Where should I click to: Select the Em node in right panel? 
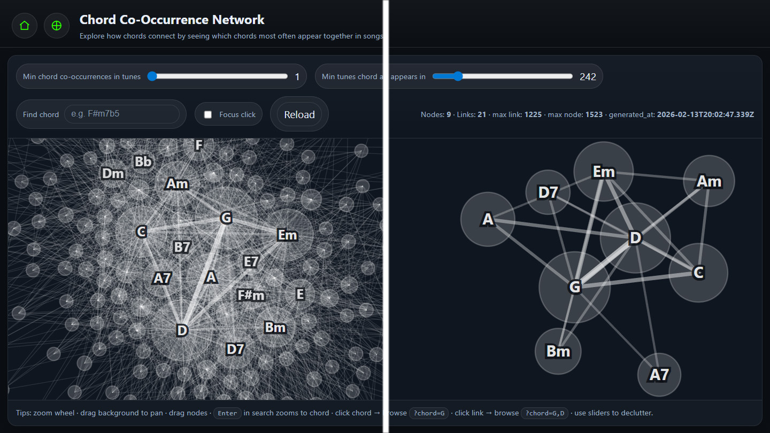tap(603, 171)
